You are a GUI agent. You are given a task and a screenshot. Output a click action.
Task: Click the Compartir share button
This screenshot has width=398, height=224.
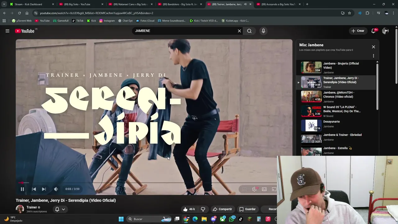222,209
